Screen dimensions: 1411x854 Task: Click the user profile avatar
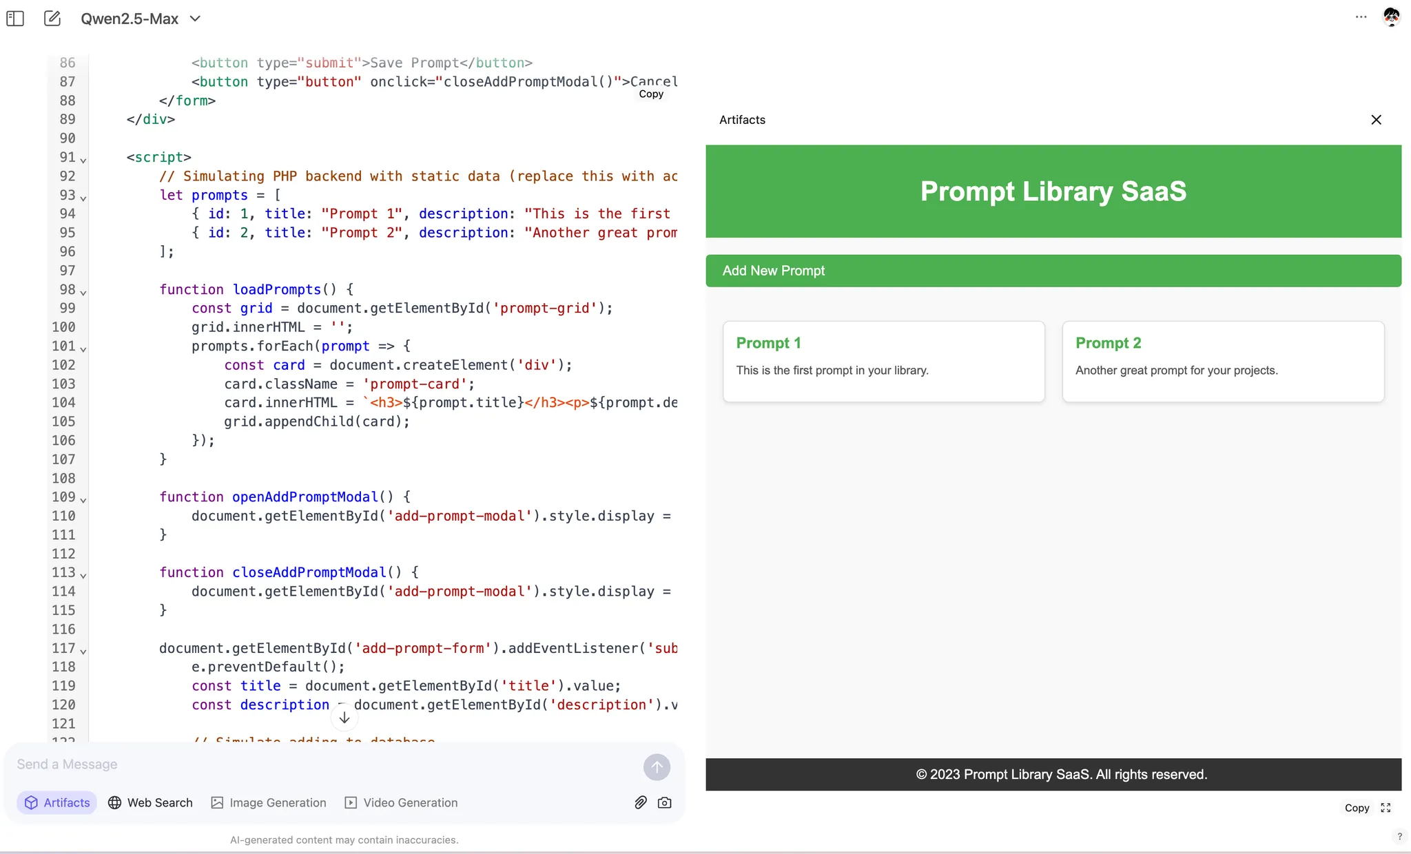(x=1391, y=17)
